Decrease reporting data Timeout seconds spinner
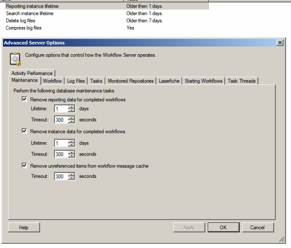 click(72, 122)
